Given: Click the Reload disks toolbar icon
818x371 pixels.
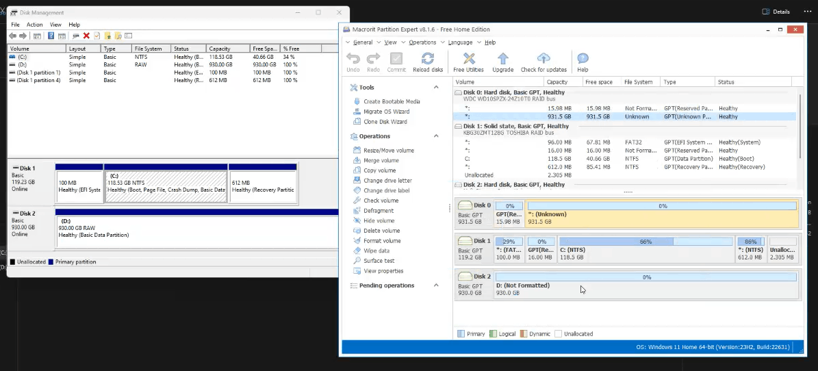Looking at the screenshot, I should (428, 59).
